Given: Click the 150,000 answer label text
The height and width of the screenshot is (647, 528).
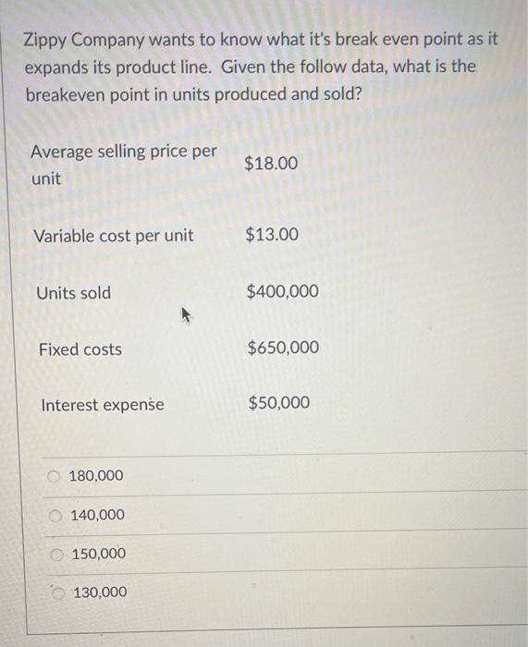Looking at the screenshot, I should (99, 554).
